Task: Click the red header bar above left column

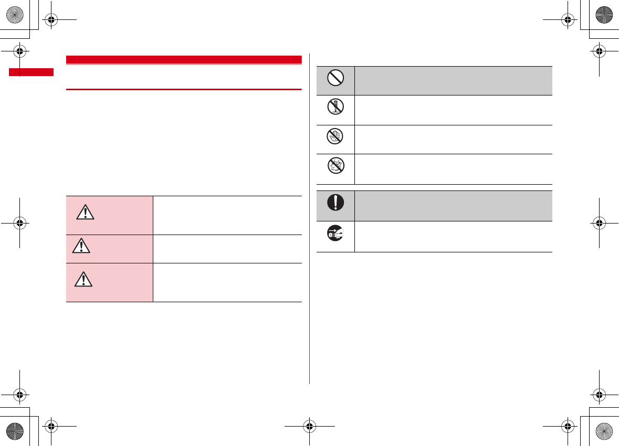Action: click(184, 59)
